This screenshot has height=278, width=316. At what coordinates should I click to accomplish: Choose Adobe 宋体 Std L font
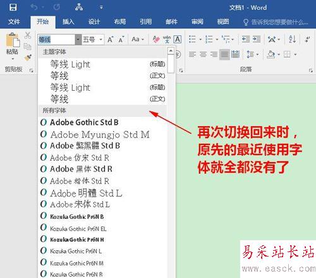tap(102, 204)
